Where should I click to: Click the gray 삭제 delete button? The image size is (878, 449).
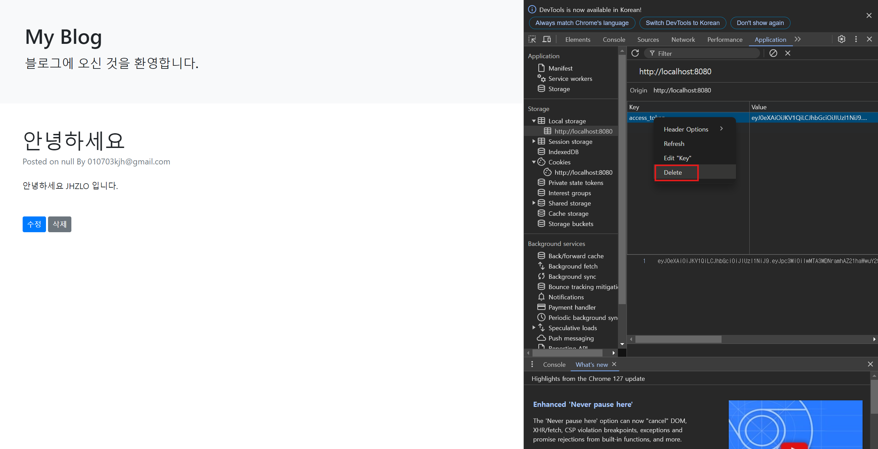point(60,224)
